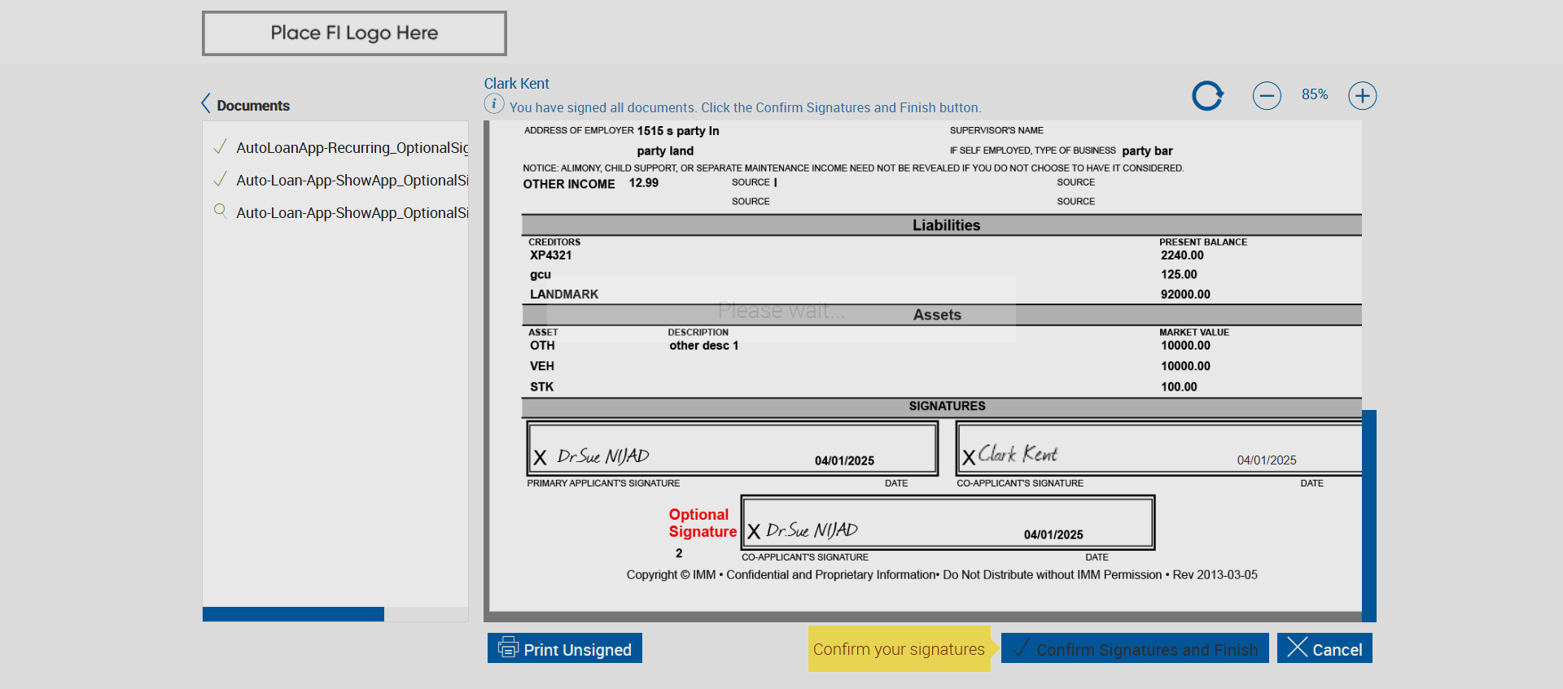This screenshot has width=1563, height=689.
Task: Click the red Optional Signature label
Action: pos(703,523)
